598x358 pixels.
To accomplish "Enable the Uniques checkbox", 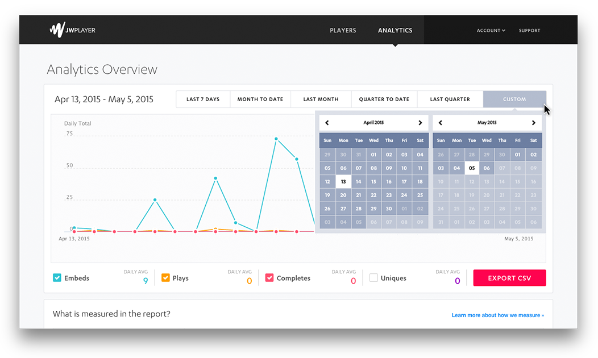I will click(x=374, y=277).
